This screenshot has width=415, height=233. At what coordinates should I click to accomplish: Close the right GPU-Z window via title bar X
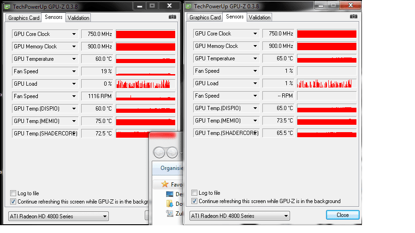click(x=350, y=5)
